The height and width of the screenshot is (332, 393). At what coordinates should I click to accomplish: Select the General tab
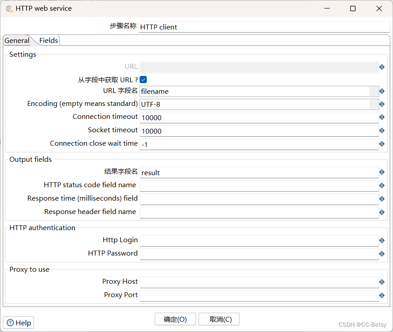tap(17, 40)
